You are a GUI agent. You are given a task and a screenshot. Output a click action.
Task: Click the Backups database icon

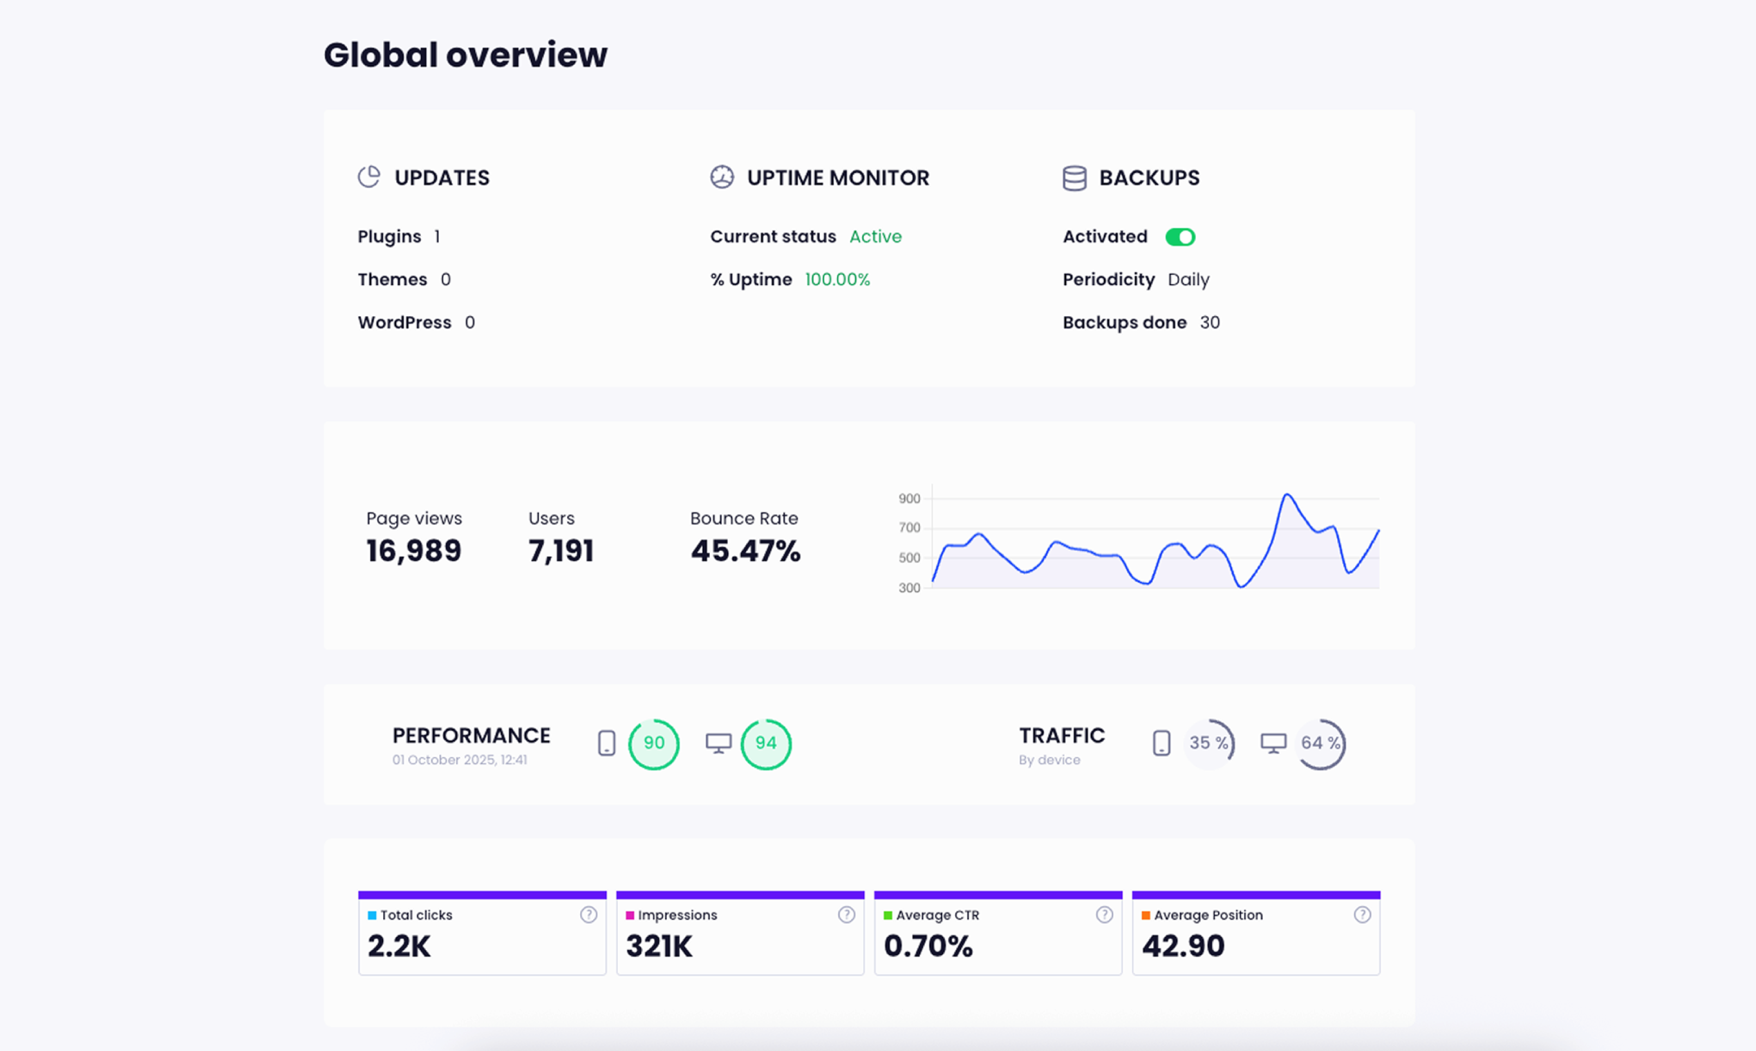1074,178
